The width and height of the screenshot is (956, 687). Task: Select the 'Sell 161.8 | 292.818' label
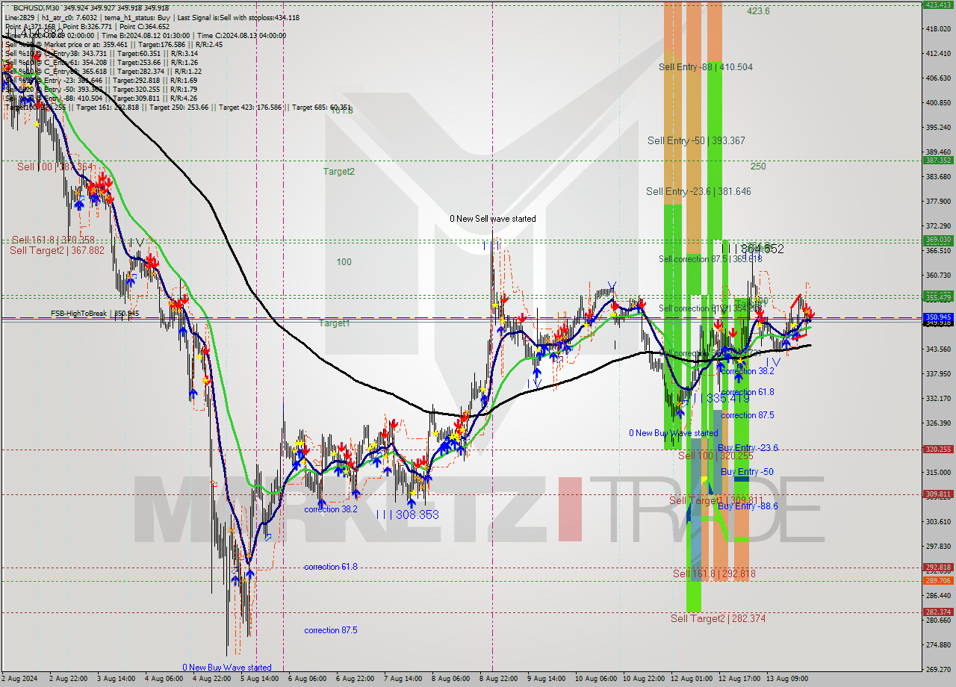[714, 573]
